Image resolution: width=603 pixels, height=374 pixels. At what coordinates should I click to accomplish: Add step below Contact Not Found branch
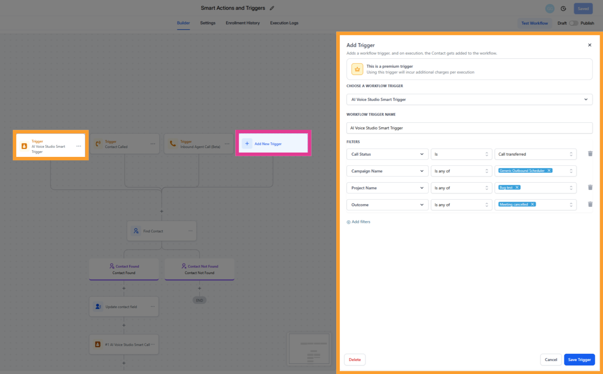coord(199,288)
